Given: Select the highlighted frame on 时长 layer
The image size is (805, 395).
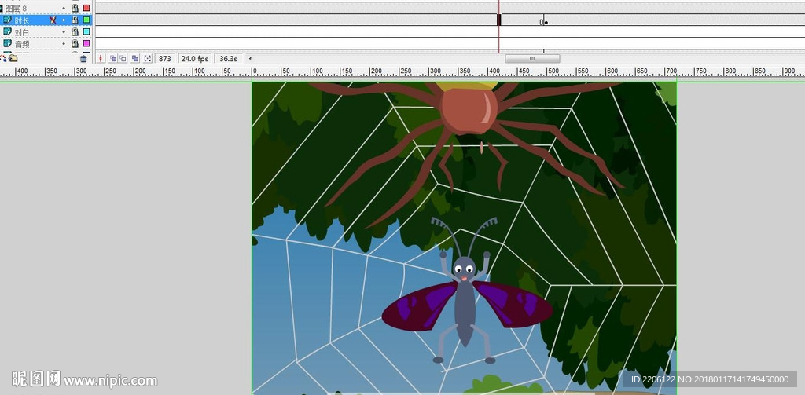Looking at the screenshot, I should pos(498,20).
